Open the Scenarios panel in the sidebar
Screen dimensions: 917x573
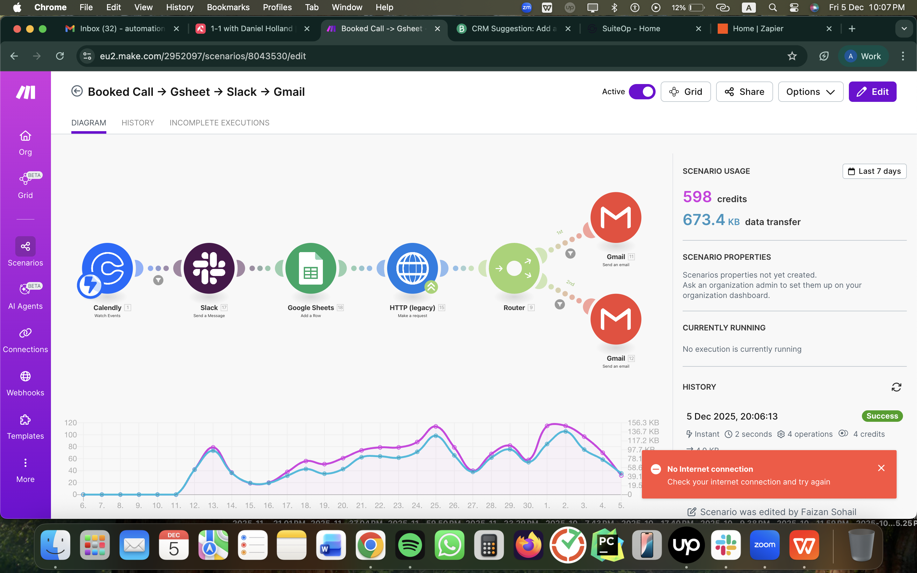25,251
